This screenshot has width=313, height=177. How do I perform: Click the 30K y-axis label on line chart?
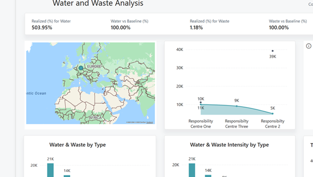(x=180, y=68)
